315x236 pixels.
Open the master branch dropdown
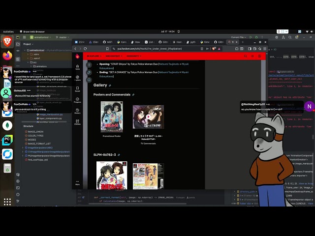tap(63, 37)
